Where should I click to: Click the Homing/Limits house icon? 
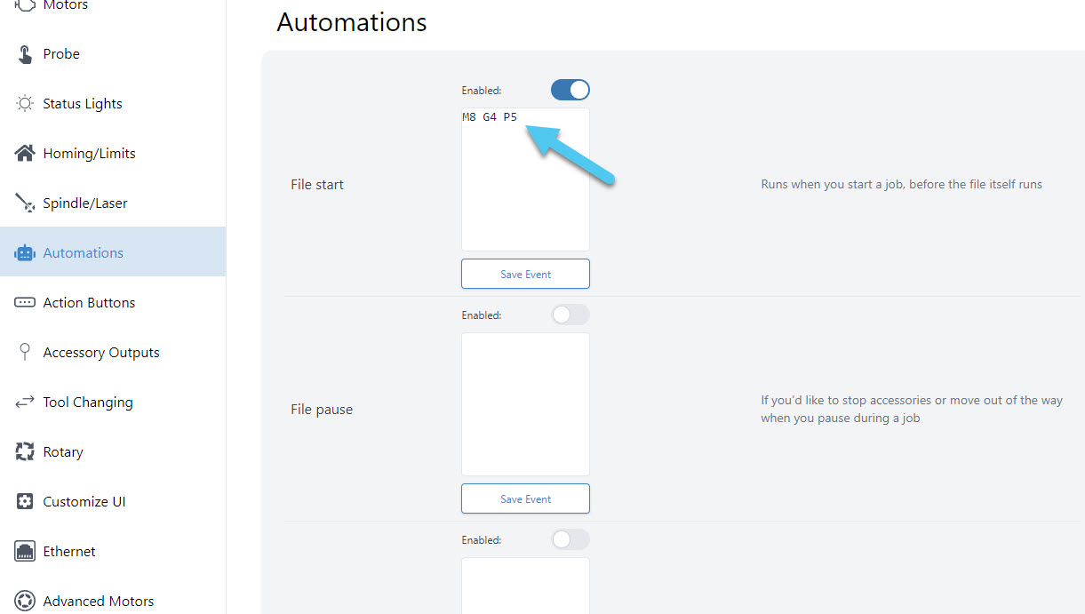pyautogui.click(x=25, y=154)
